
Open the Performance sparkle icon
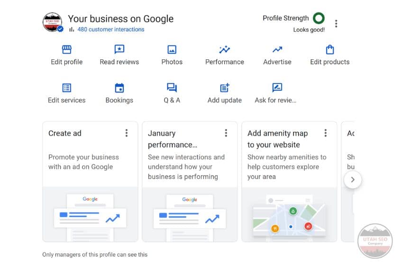(224, 50)
